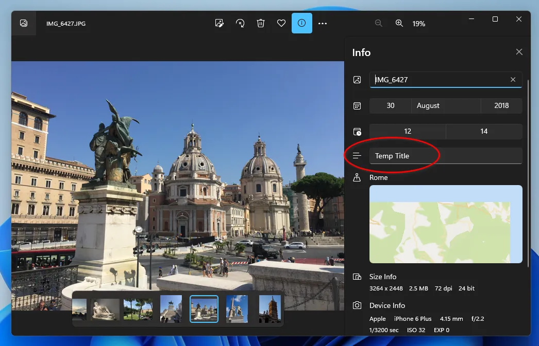This screenshot has width=539, height=346.
Task: Add photo to favorites with heart icon
Action: point(281,23)
